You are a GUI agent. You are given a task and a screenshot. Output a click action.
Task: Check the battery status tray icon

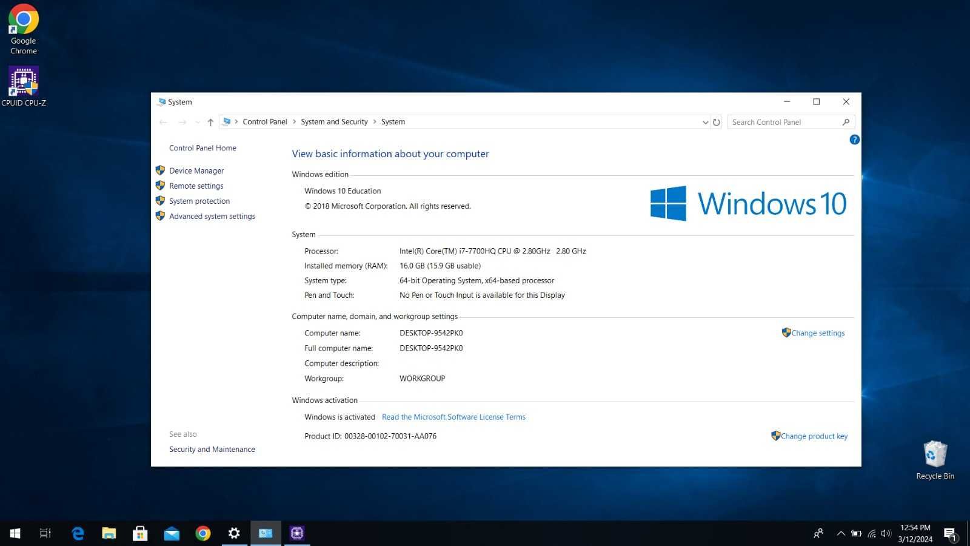(856, 533)
